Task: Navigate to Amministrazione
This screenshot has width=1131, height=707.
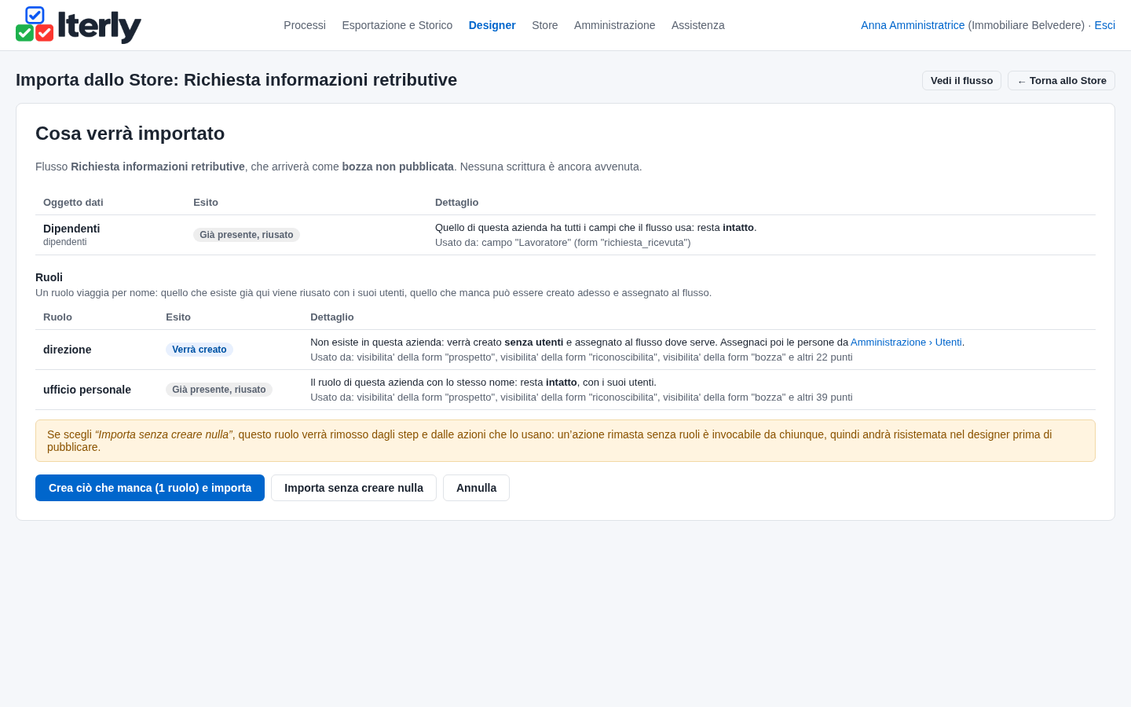Action: [x=614, y=25]
